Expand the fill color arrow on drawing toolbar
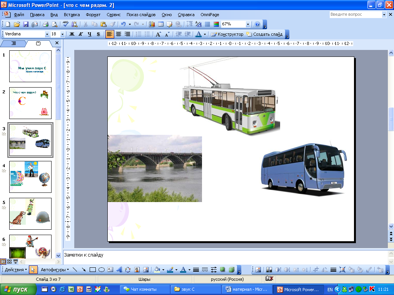The height and width of the screenshot is (295, 394). coord(163,270)
